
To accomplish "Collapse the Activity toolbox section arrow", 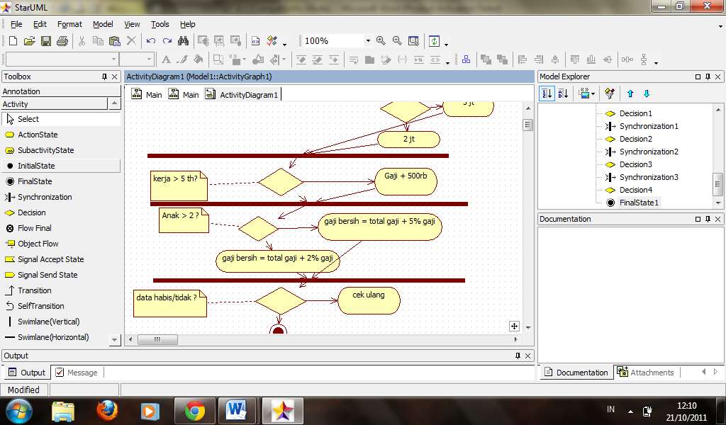I will coord(114,103).
